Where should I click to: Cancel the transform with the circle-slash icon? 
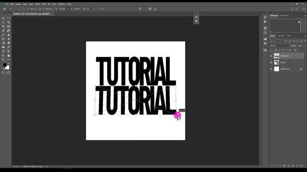pyautogui.click(x=150, y=9)
